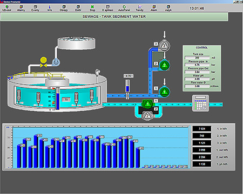243x194 pixels.
Task: Open the Trendy toolbar button
Action: [x=139, y=8]
